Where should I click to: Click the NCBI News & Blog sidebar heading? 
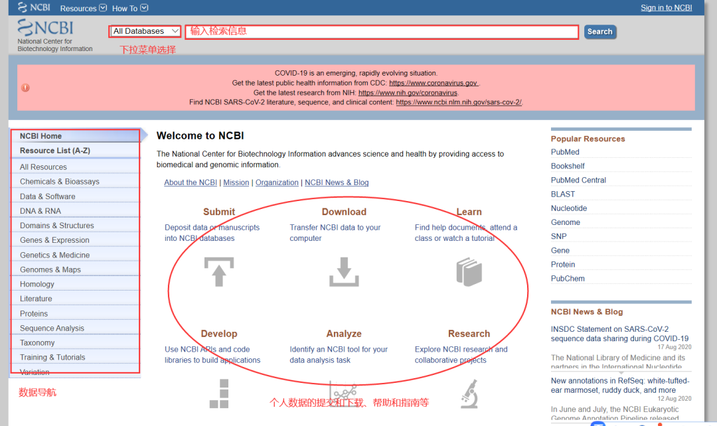[x=587, y=312]
